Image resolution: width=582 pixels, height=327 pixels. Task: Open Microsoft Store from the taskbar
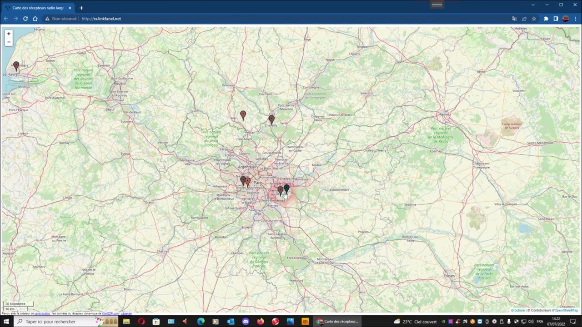coord(156,322)
